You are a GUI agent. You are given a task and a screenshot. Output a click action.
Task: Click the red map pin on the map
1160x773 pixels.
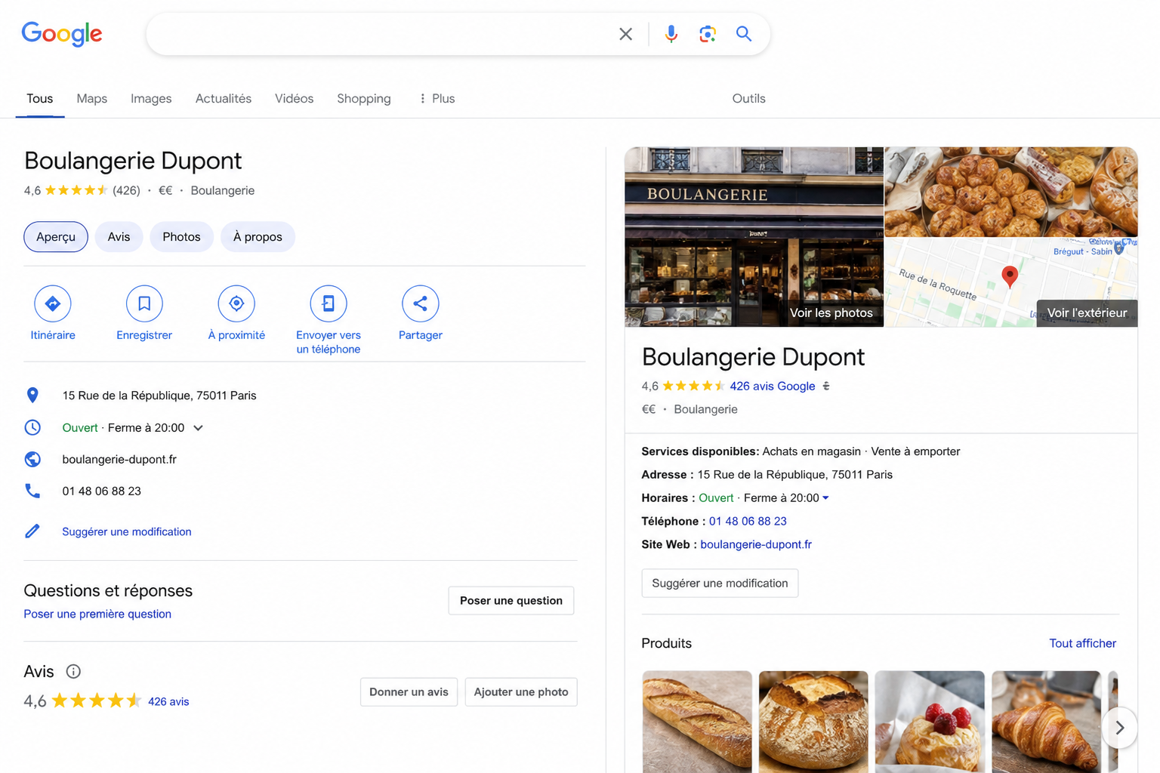click(x=1010, y=276)
